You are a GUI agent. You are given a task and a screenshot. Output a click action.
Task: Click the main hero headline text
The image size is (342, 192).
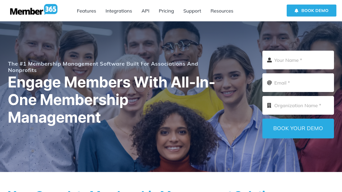pyautogui.click(x=111, y=100)
